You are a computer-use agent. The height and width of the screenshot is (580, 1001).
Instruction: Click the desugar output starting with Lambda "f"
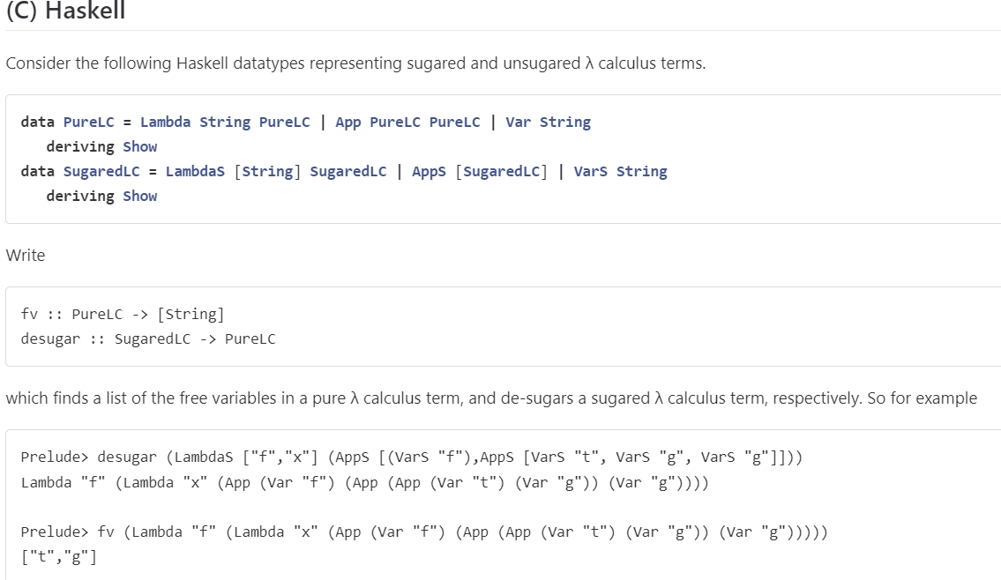pos(364,482)
